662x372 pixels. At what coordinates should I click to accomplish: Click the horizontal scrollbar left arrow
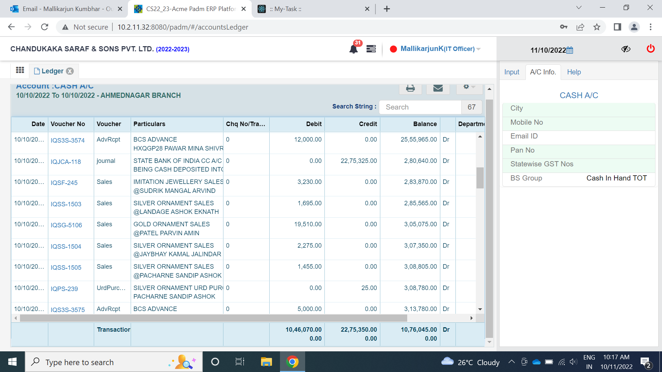(16, 318)
